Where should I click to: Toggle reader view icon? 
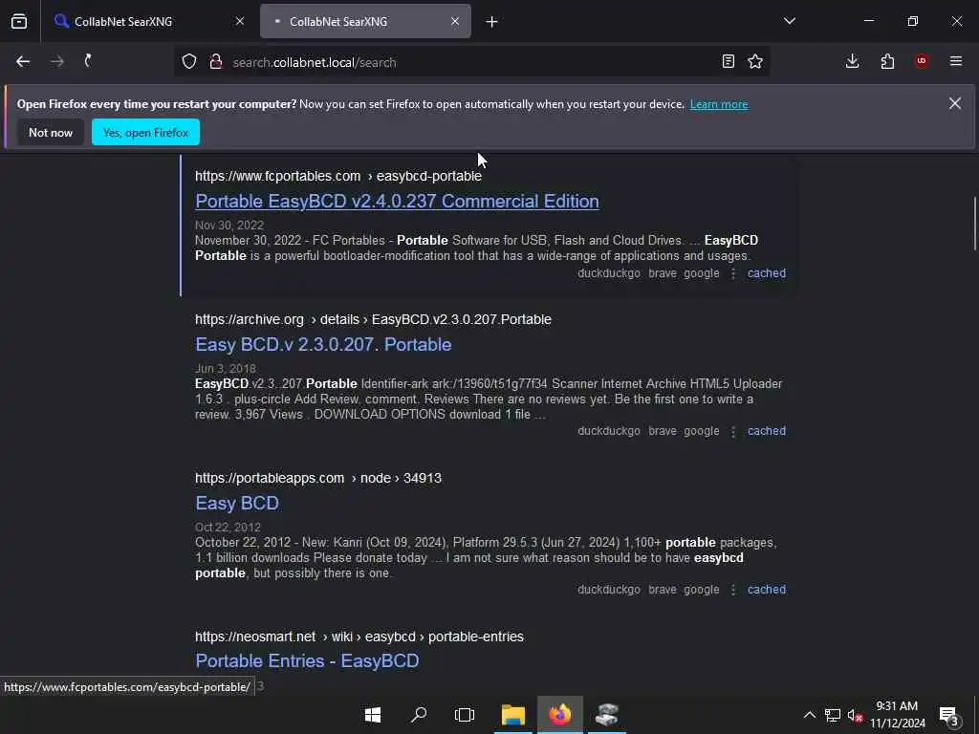click(728, 62)
